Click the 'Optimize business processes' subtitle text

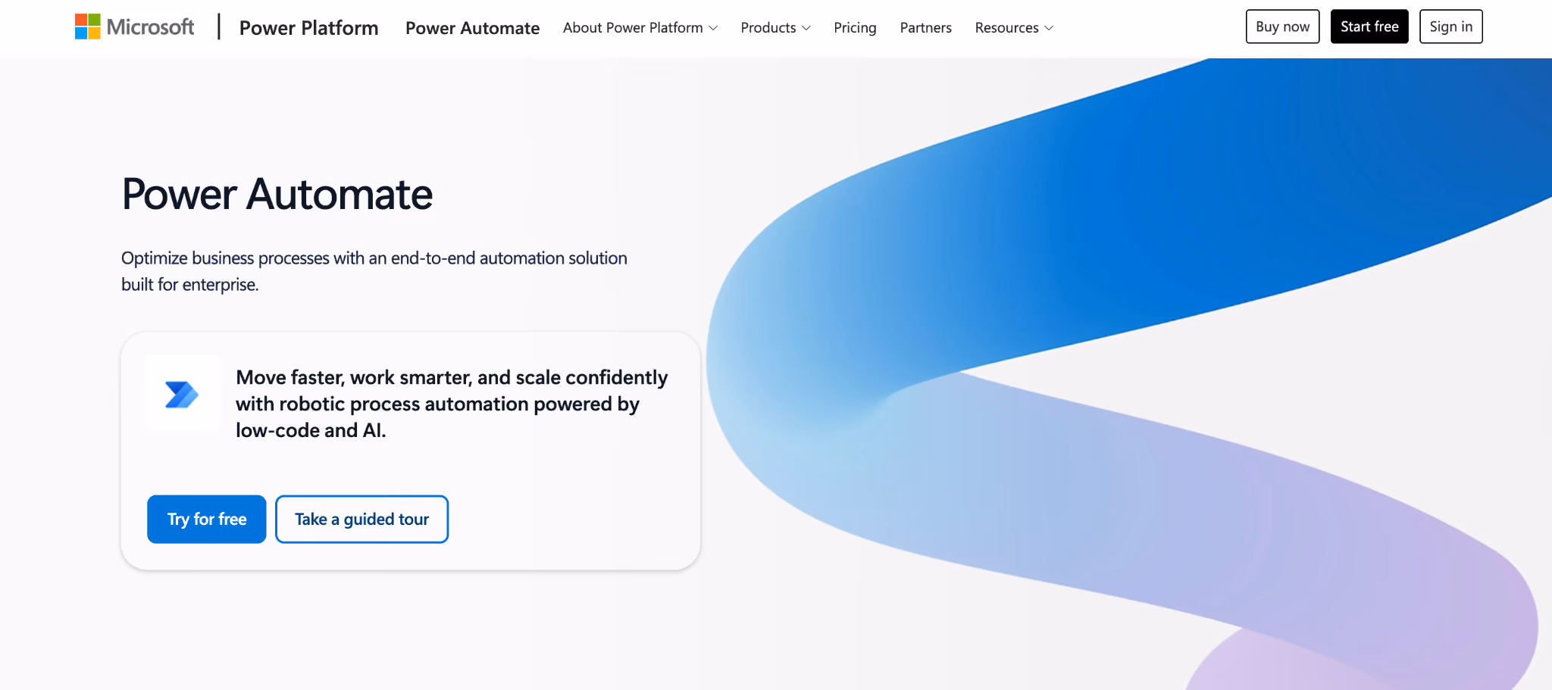click(x=374, y=271)
